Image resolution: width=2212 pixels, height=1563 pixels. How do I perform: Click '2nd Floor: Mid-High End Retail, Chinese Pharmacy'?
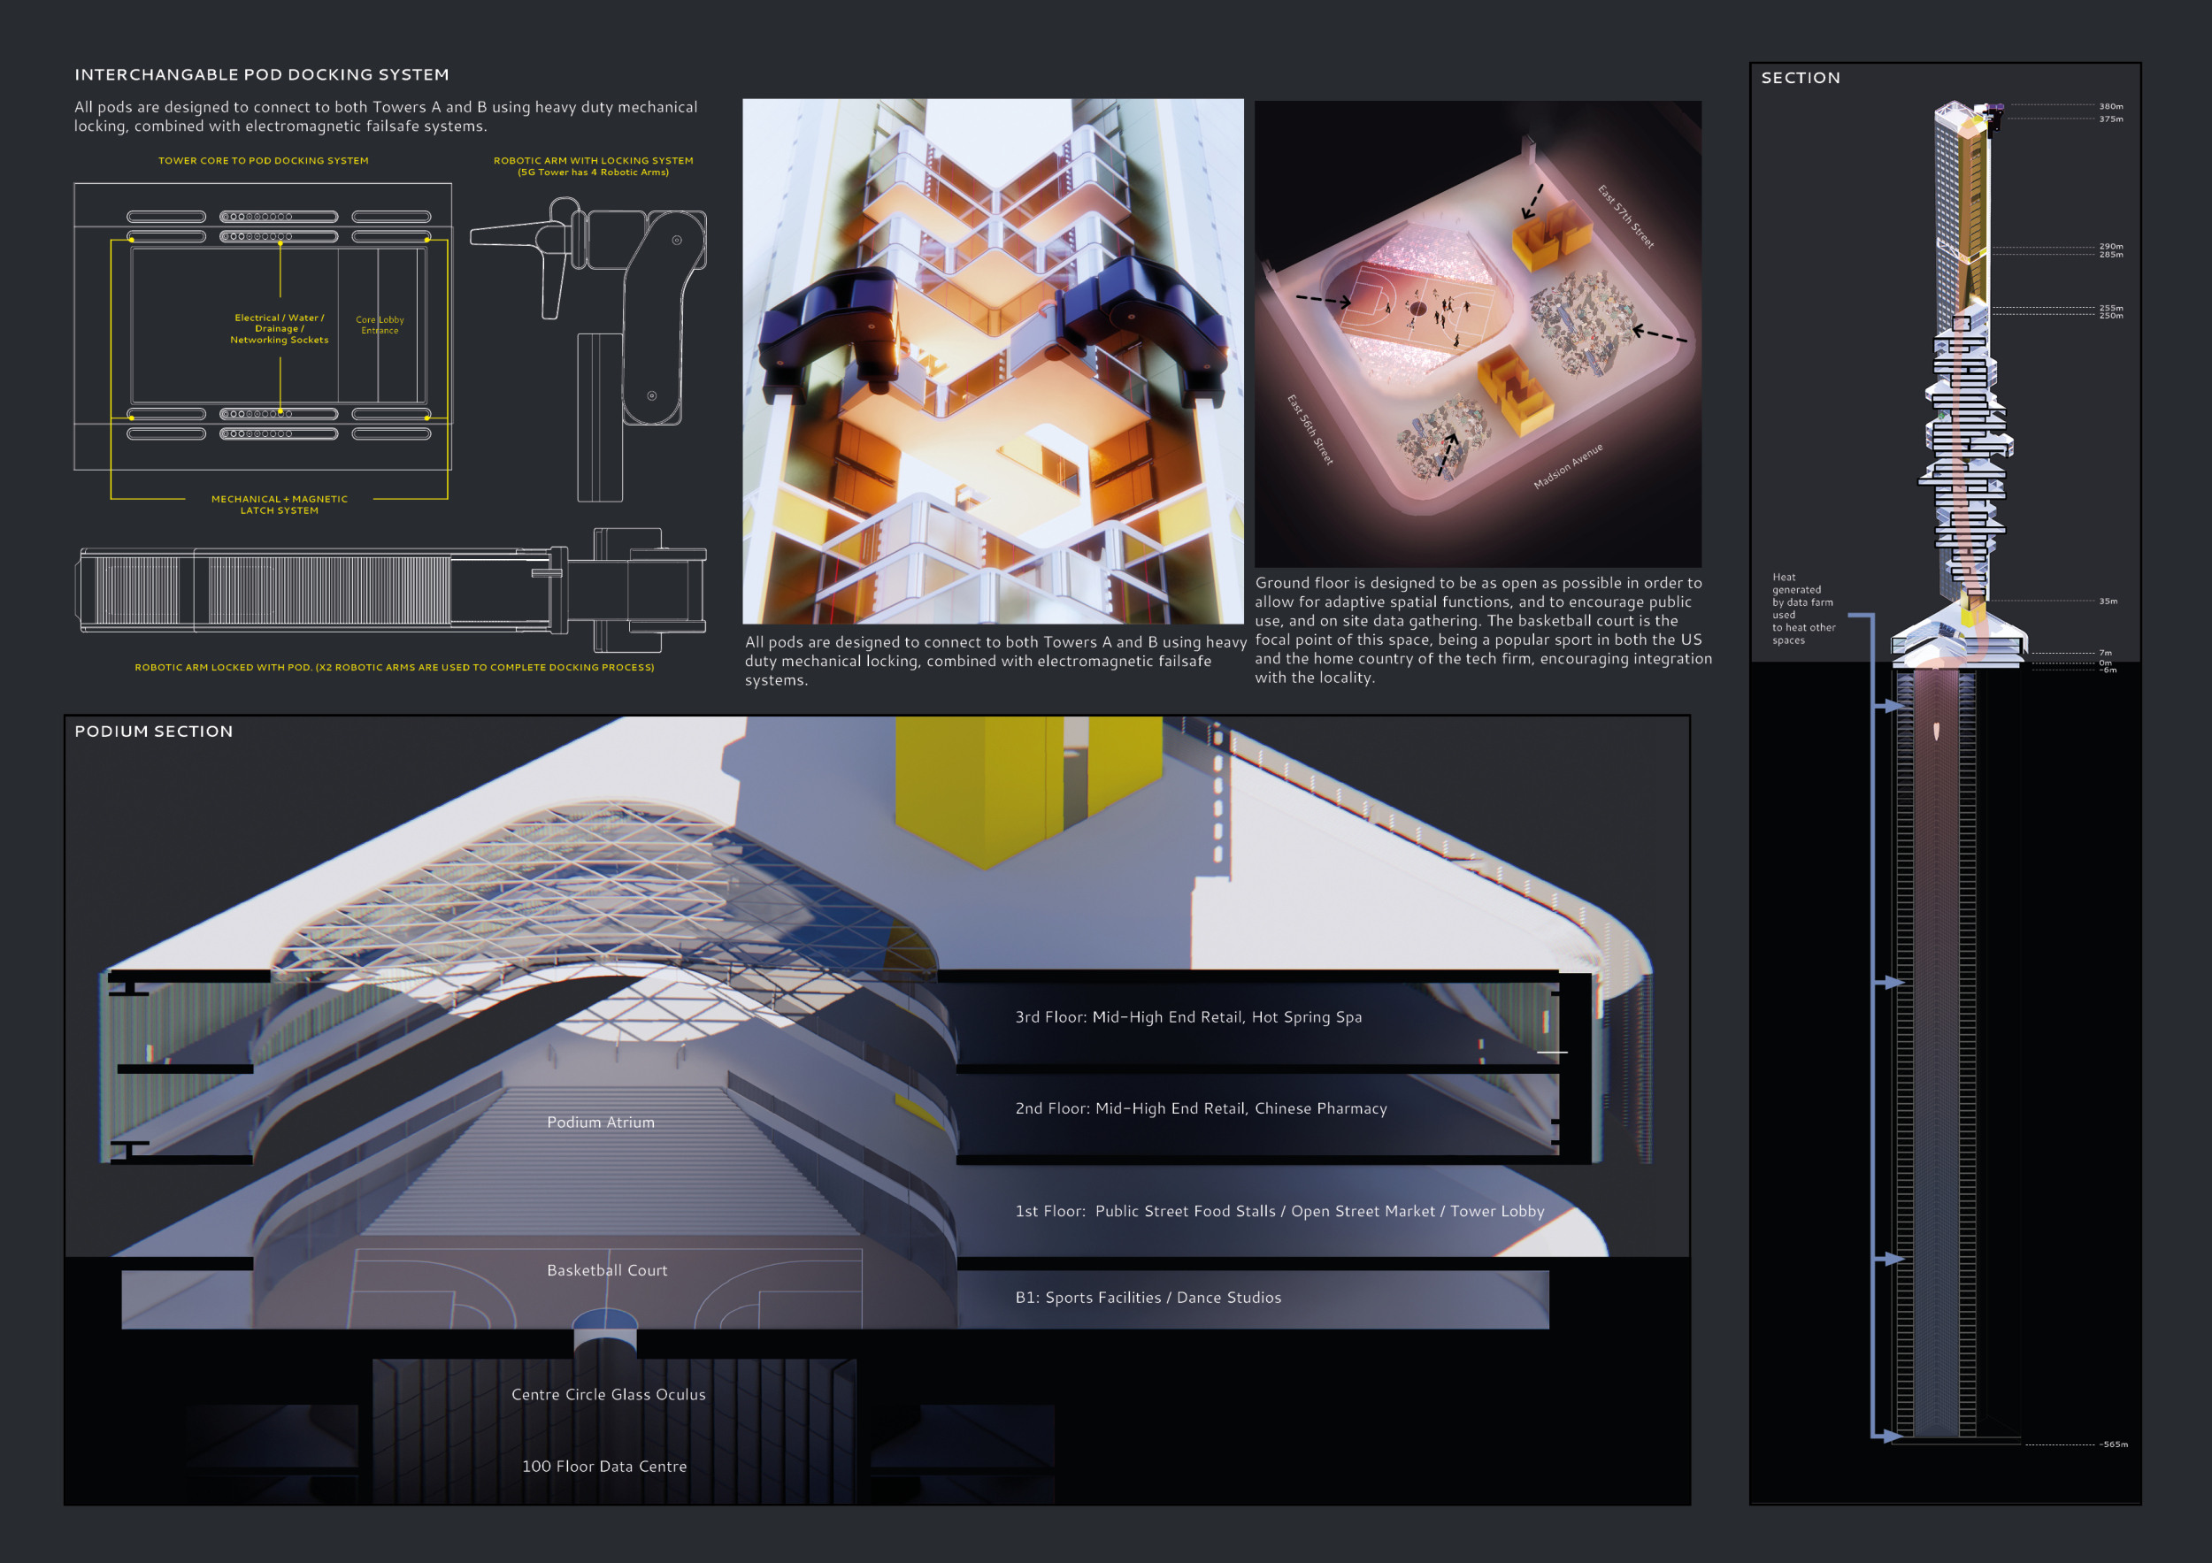point(1201,1108)
